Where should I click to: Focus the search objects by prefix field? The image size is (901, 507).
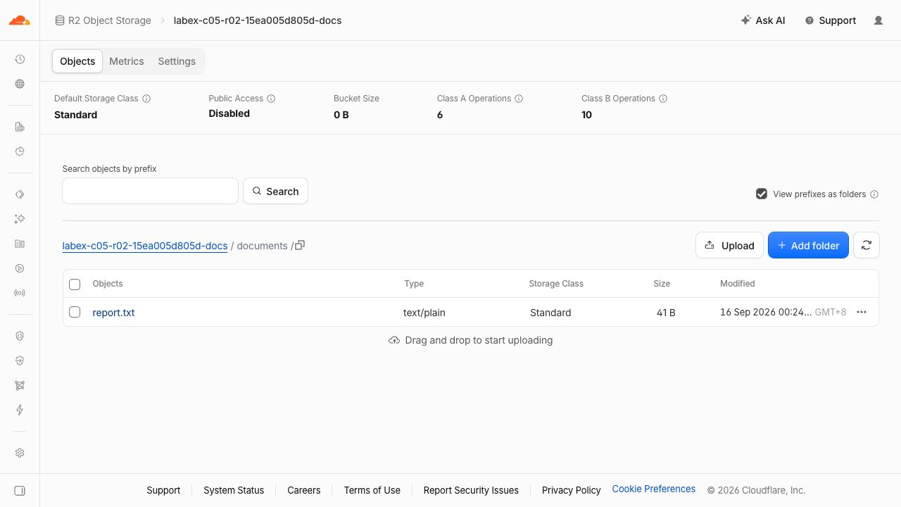pos(150,191)
